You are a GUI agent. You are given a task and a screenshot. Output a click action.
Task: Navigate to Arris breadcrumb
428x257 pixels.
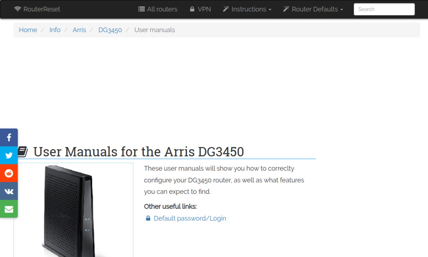[x=79, y=30]
